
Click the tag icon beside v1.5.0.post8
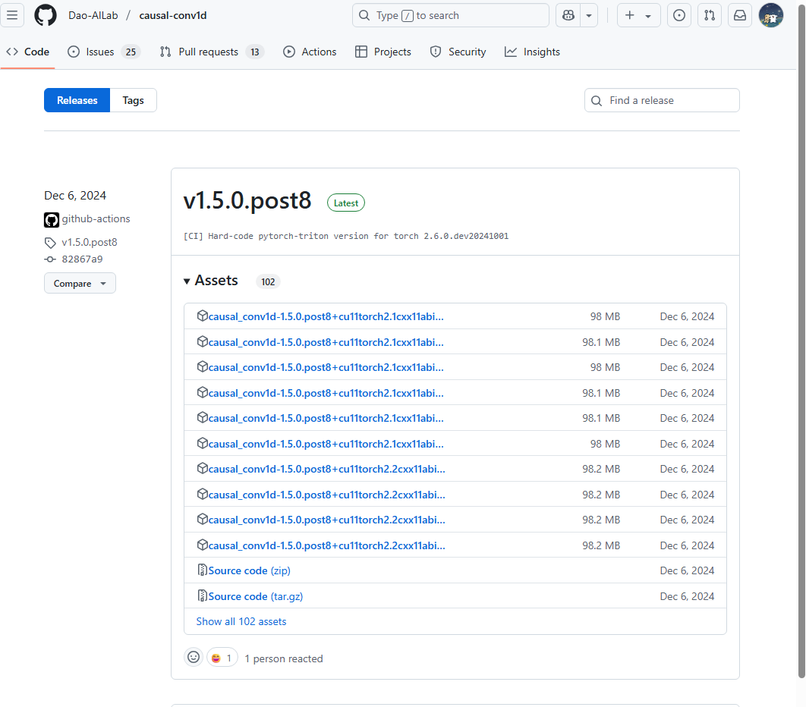49,242
